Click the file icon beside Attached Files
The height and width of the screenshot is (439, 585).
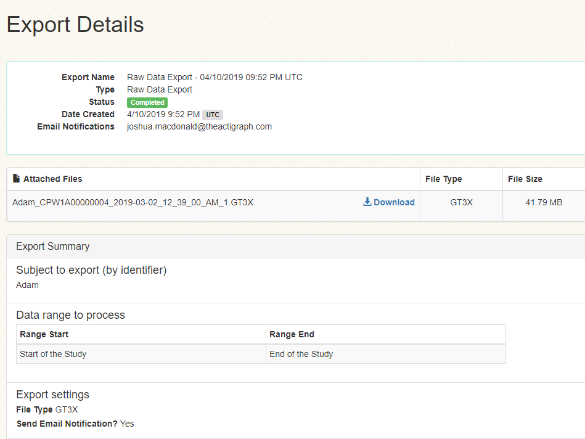[17, 179]
